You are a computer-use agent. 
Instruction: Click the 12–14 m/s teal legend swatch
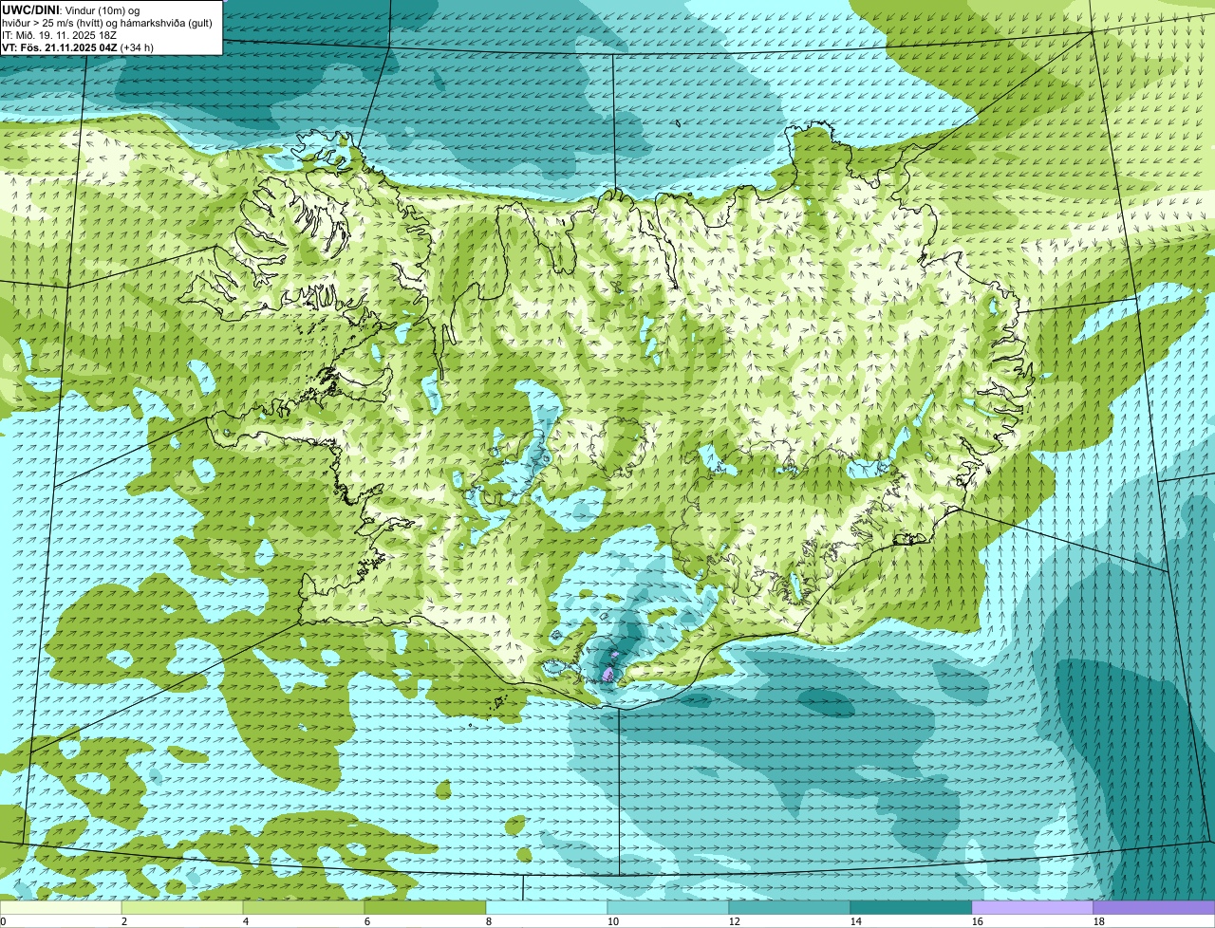[790, 908]
